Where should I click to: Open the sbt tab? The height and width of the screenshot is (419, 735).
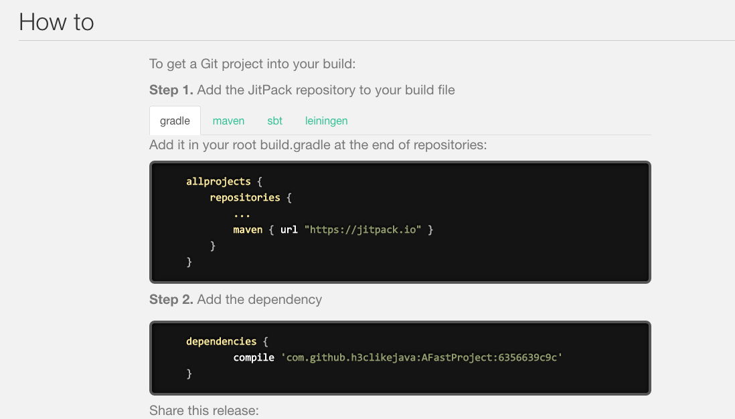pyautogui.click(x=274, y=121)
